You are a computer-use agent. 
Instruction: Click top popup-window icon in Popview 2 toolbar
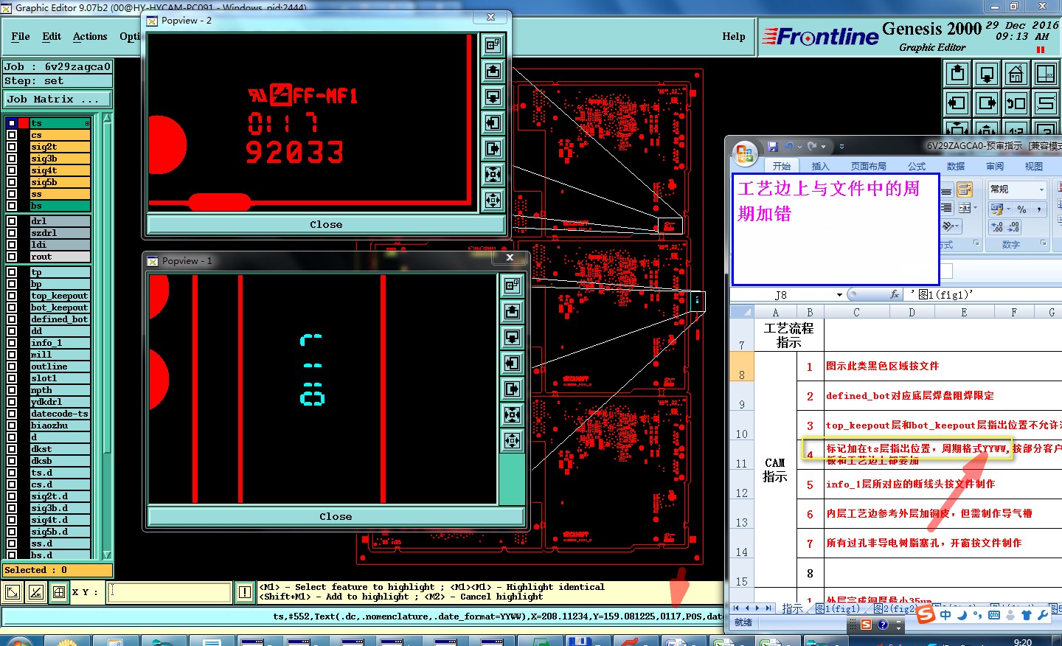tap(493, 45)
